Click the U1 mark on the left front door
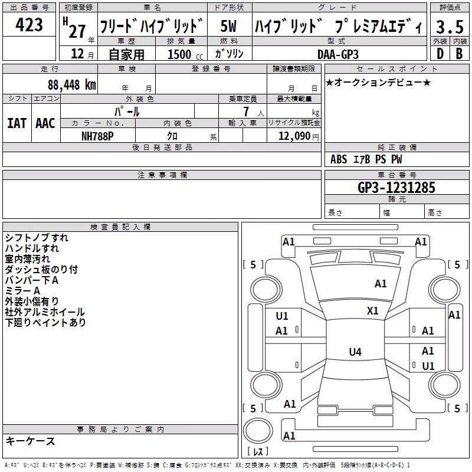 [282, 316]
